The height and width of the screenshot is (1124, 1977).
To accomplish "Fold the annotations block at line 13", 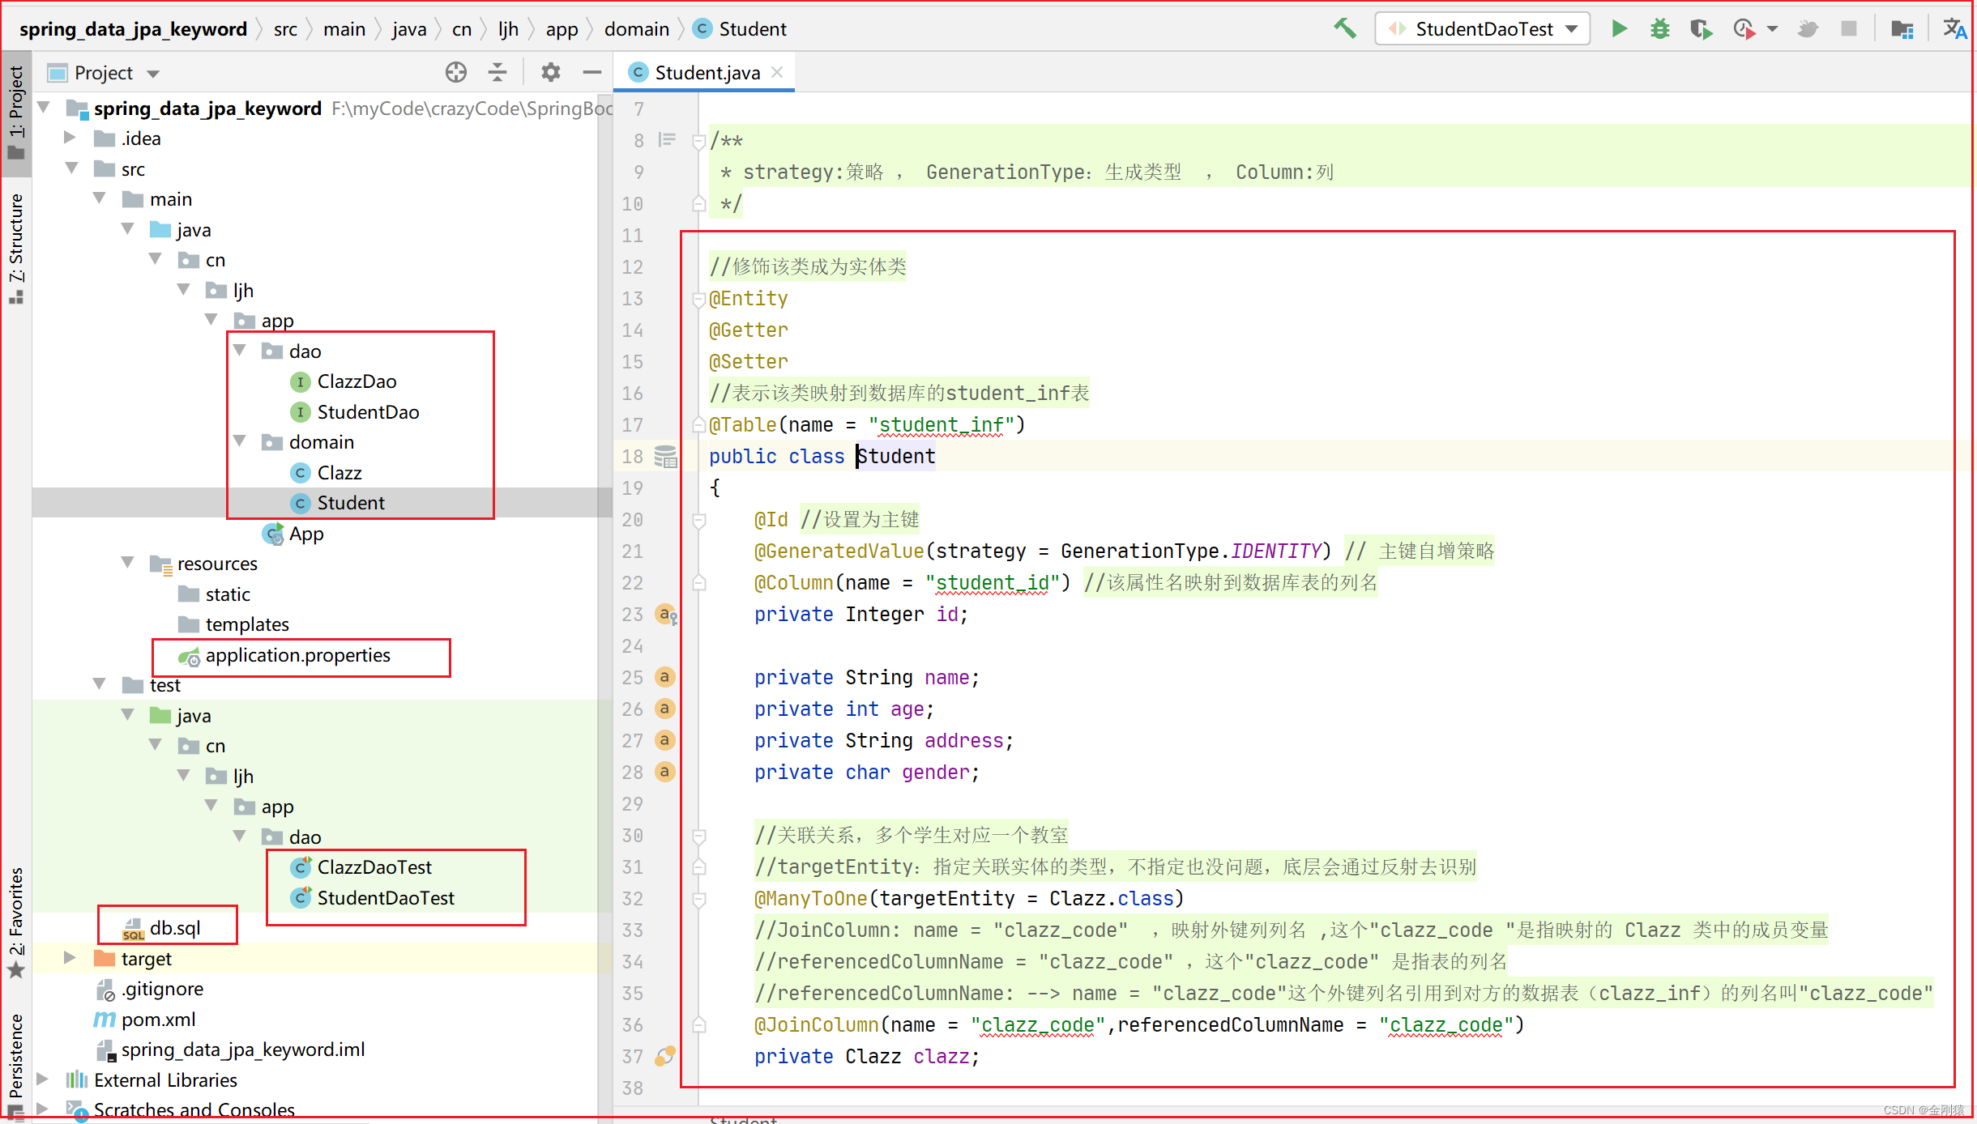I will [698, 299].
